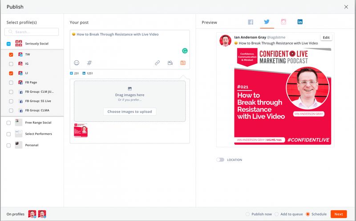Click the Personal group avatar
The width and height of the screenshot is (356, 221).
(19, 145)
